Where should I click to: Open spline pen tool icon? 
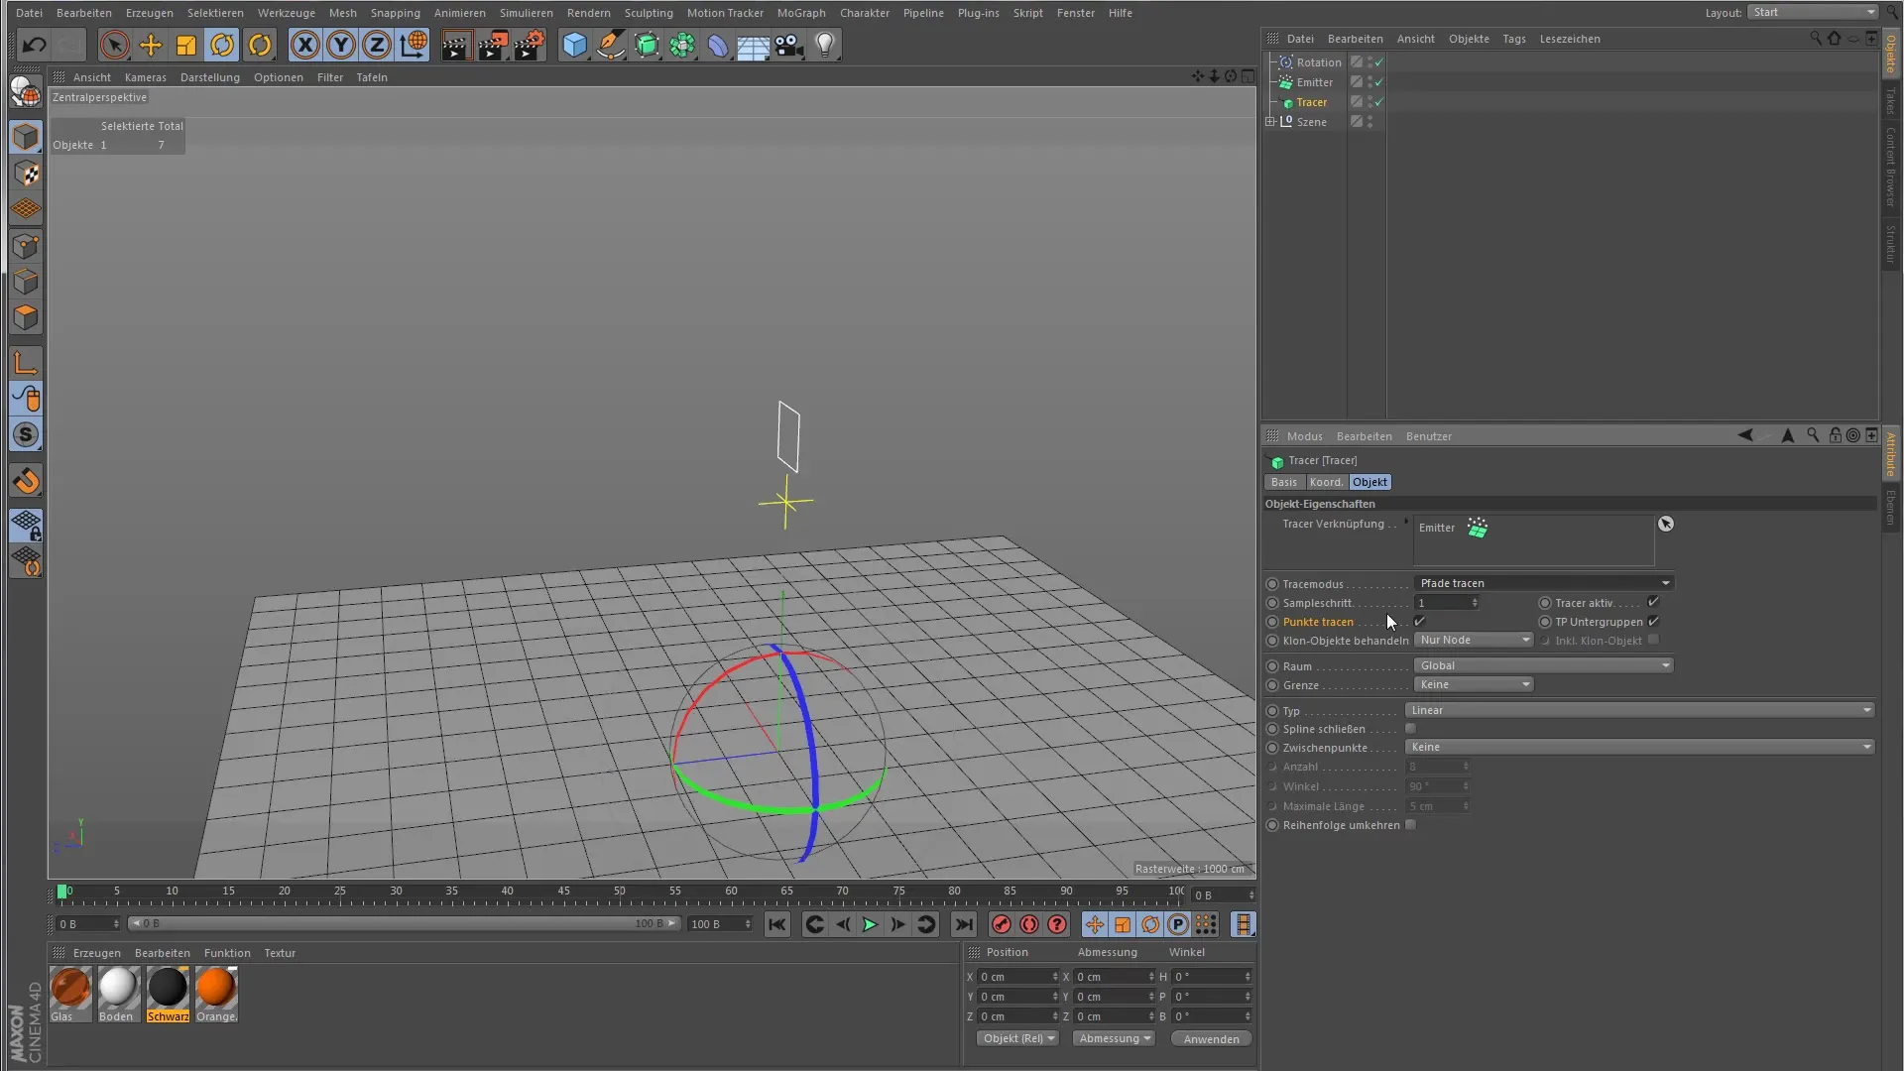(x=611, y=45)
